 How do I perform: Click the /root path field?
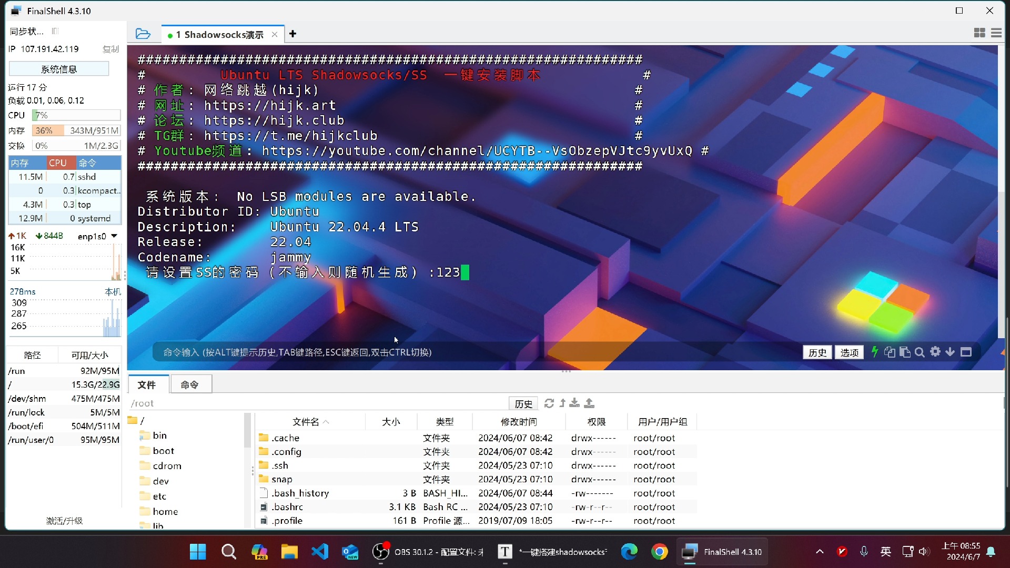[x=318, y=403]
